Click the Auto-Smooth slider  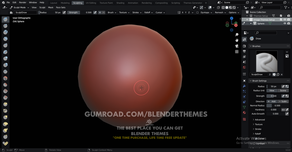[x=276, y=114]
